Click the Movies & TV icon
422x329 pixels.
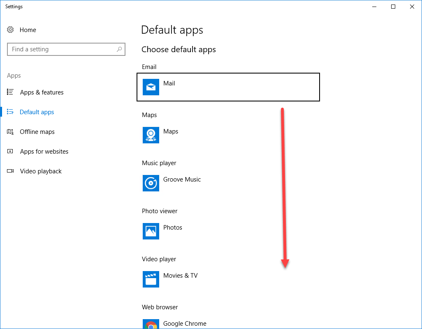coord(151,279)
